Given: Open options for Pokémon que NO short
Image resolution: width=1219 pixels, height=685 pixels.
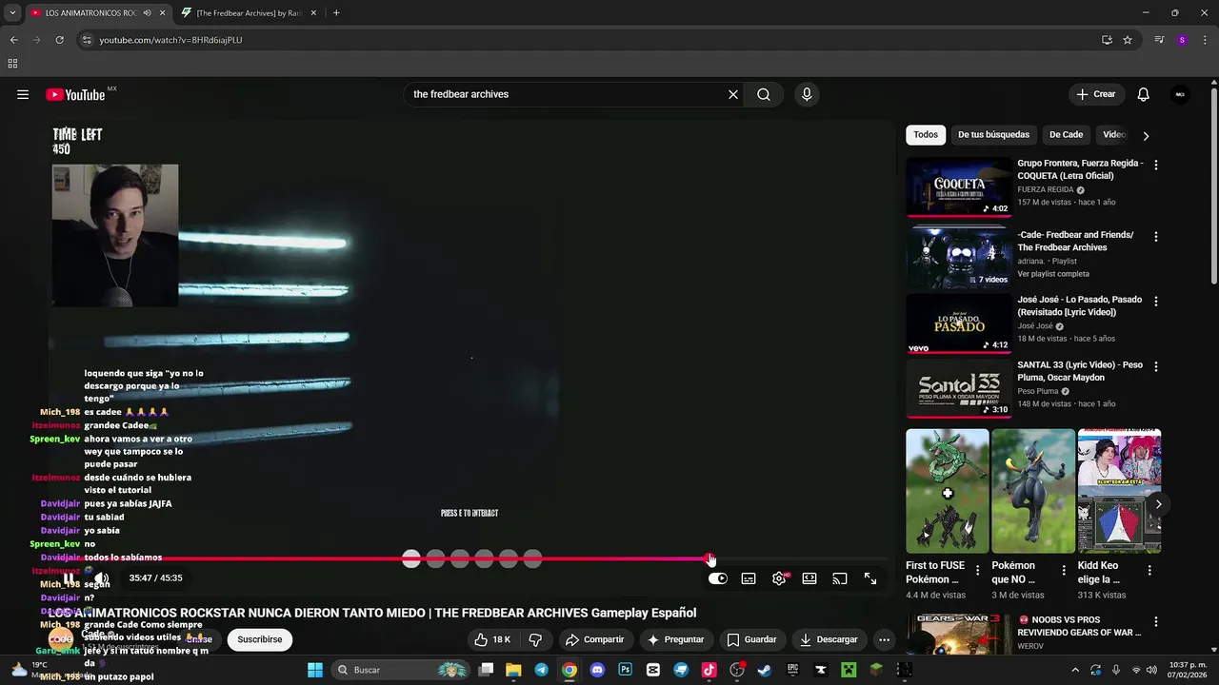Looking at the screenshot, I should click(1064, 571).
